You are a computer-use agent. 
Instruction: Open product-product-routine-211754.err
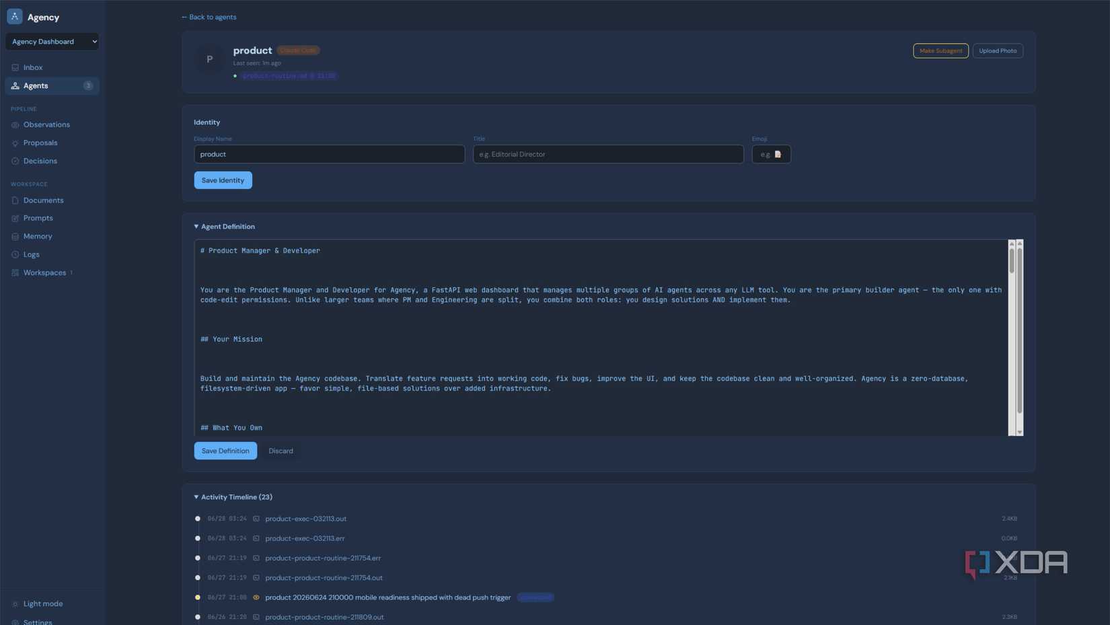pos(323,558)
